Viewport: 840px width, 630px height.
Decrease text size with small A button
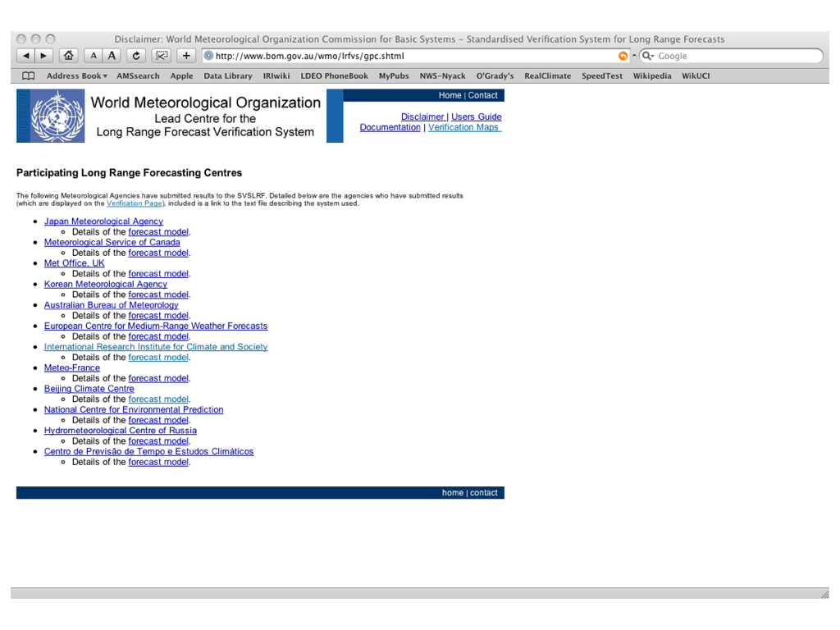[94, 56]
